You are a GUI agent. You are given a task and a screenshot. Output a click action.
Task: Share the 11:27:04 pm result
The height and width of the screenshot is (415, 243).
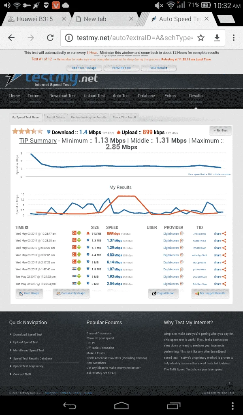pyautogui.click(x=220, y=284)
